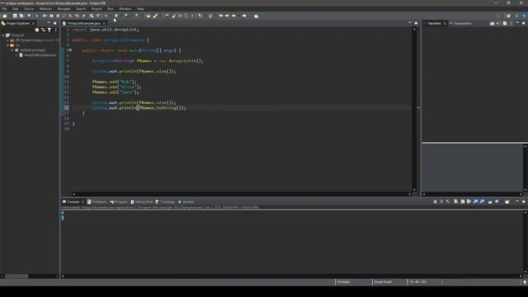Toggle Link with Editor in Project Explorer

pyautogui.click(x=43, y=30)
